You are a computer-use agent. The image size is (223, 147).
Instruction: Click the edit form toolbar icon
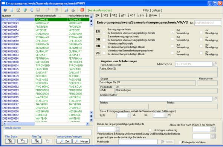tap(18, 10)
